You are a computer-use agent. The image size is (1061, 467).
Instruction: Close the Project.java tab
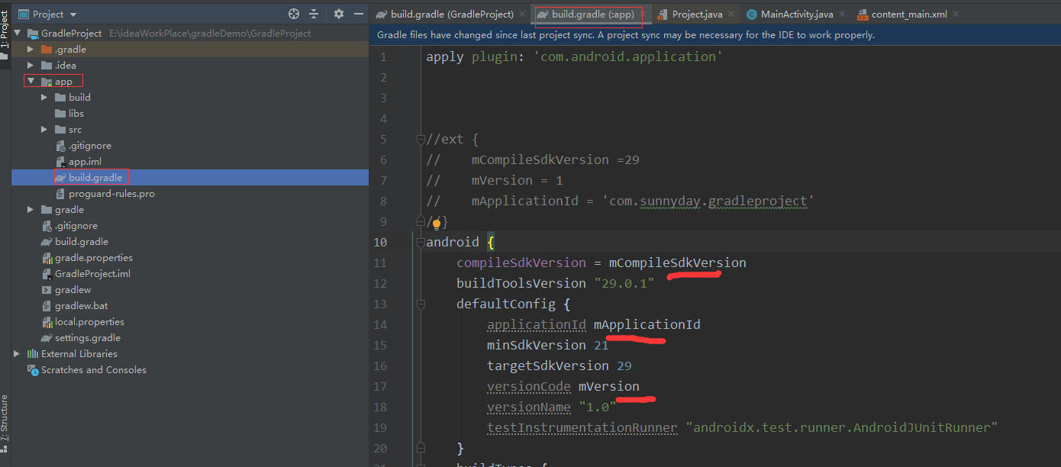point(731,14)
